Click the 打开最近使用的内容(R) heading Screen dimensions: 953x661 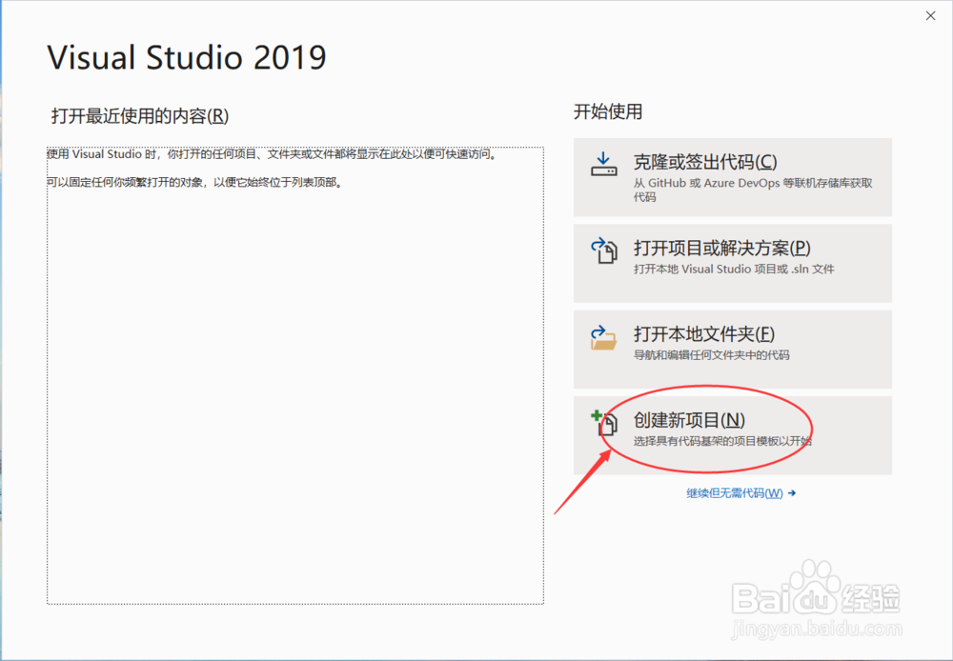pos(140,115)
